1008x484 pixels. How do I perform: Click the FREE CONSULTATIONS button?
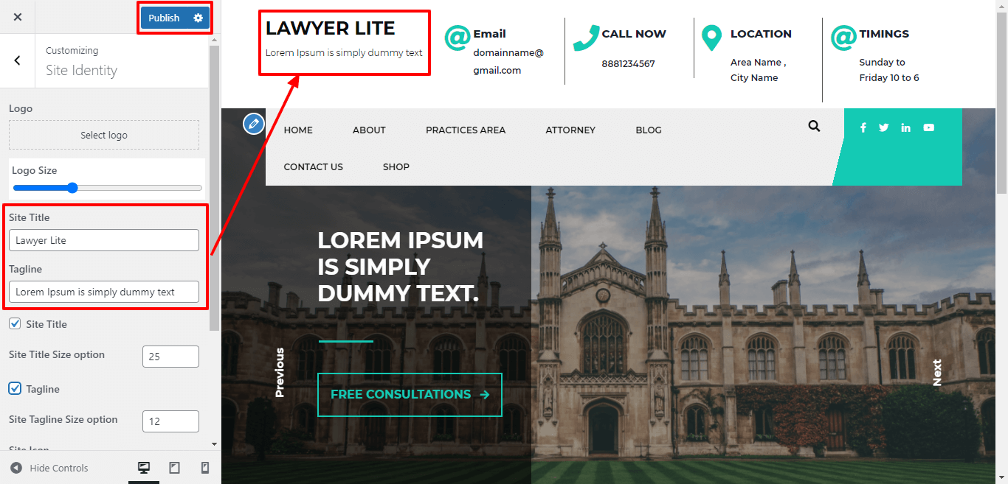(x=410, y=395)
